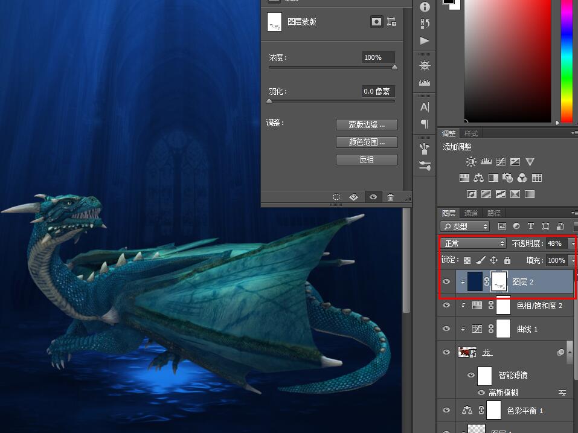Open the Histogram panel icon in the dock

tap(425, 83)
